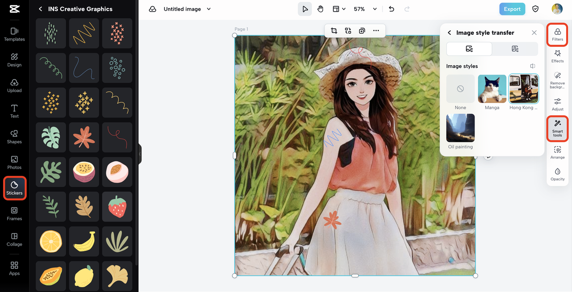572x292 pixels.
Task: Add the ginkgo leaf sticker
Action: [x=117, y=276]
